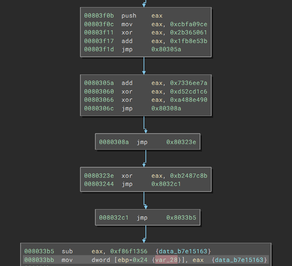Viewport: 292px width, 266px height.
Task: Select constant 0xa488e490 in xor instruction
Action: pyautogui.click(x=189, y=100)
